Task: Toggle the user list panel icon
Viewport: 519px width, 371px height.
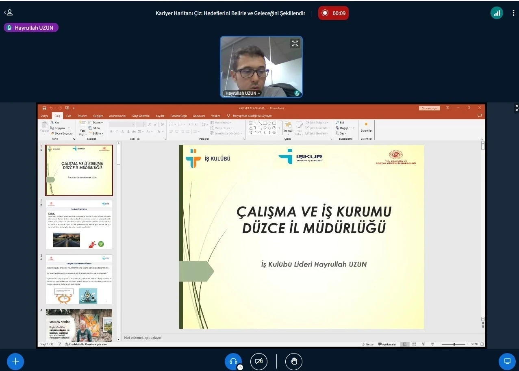Action: 8,13
